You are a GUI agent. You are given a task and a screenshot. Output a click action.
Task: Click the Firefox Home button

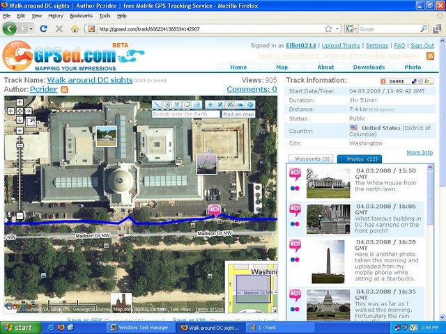coord(75,29)
